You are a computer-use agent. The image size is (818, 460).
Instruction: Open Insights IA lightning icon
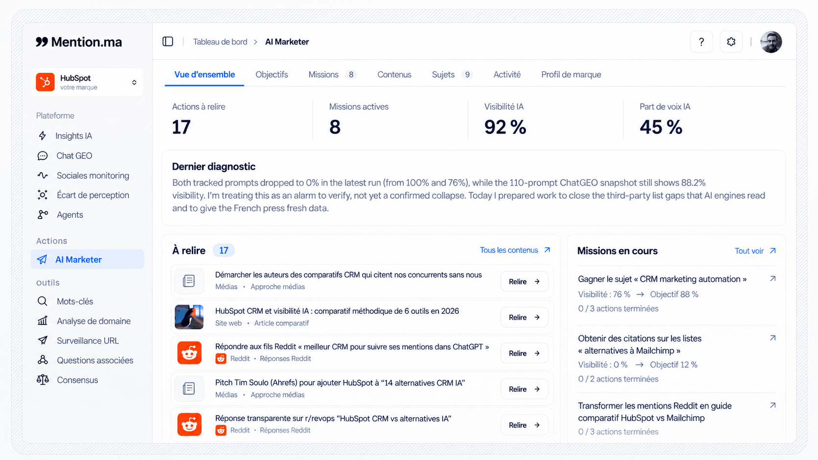pos(43,136)
